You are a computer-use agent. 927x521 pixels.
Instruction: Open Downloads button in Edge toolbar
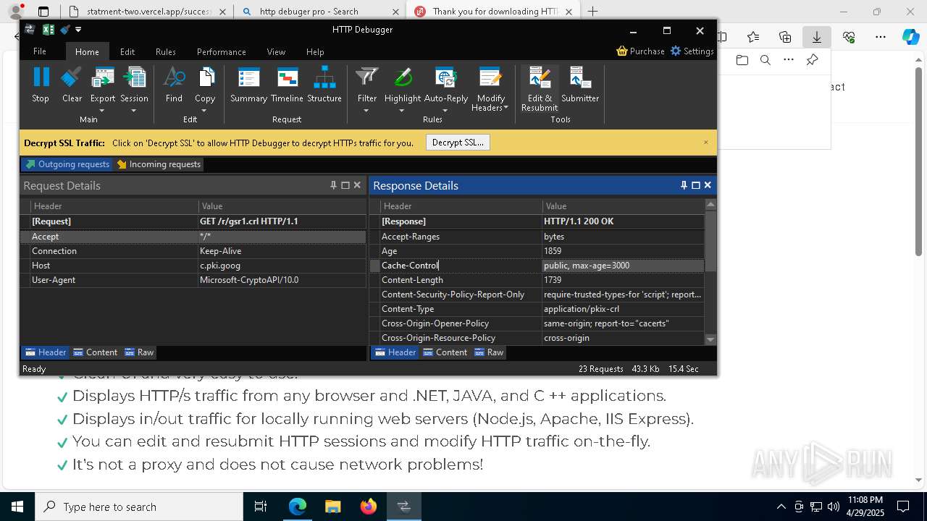tap(816, 37)
